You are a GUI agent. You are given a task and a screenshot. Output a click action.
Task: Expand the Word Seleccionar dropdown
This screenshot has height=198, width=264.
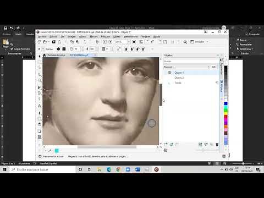click(245, 49)
